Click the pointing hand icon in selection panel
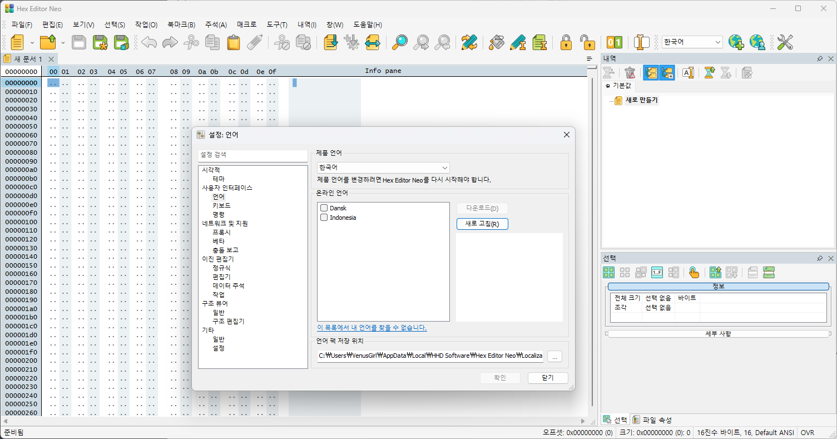Viewport: 837px width, 439px height. [694, 273]
